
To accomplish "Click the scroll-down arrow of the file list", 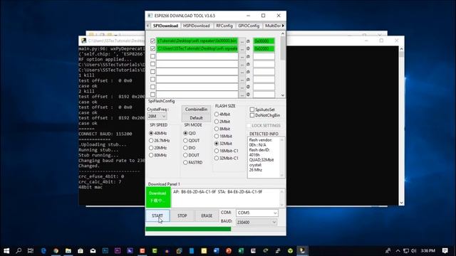I will click(282, 95).
